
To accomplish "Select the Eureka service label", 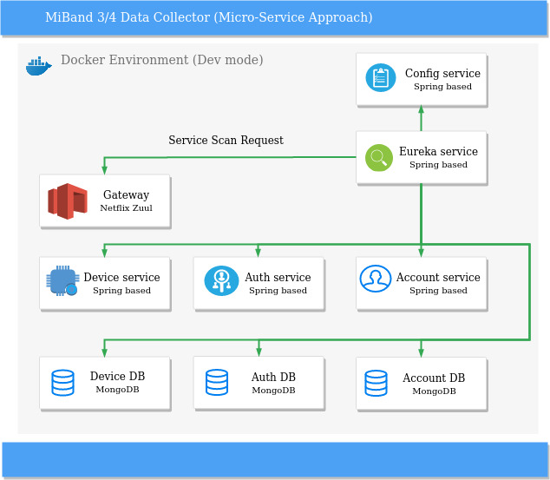I will coord(438,151).
